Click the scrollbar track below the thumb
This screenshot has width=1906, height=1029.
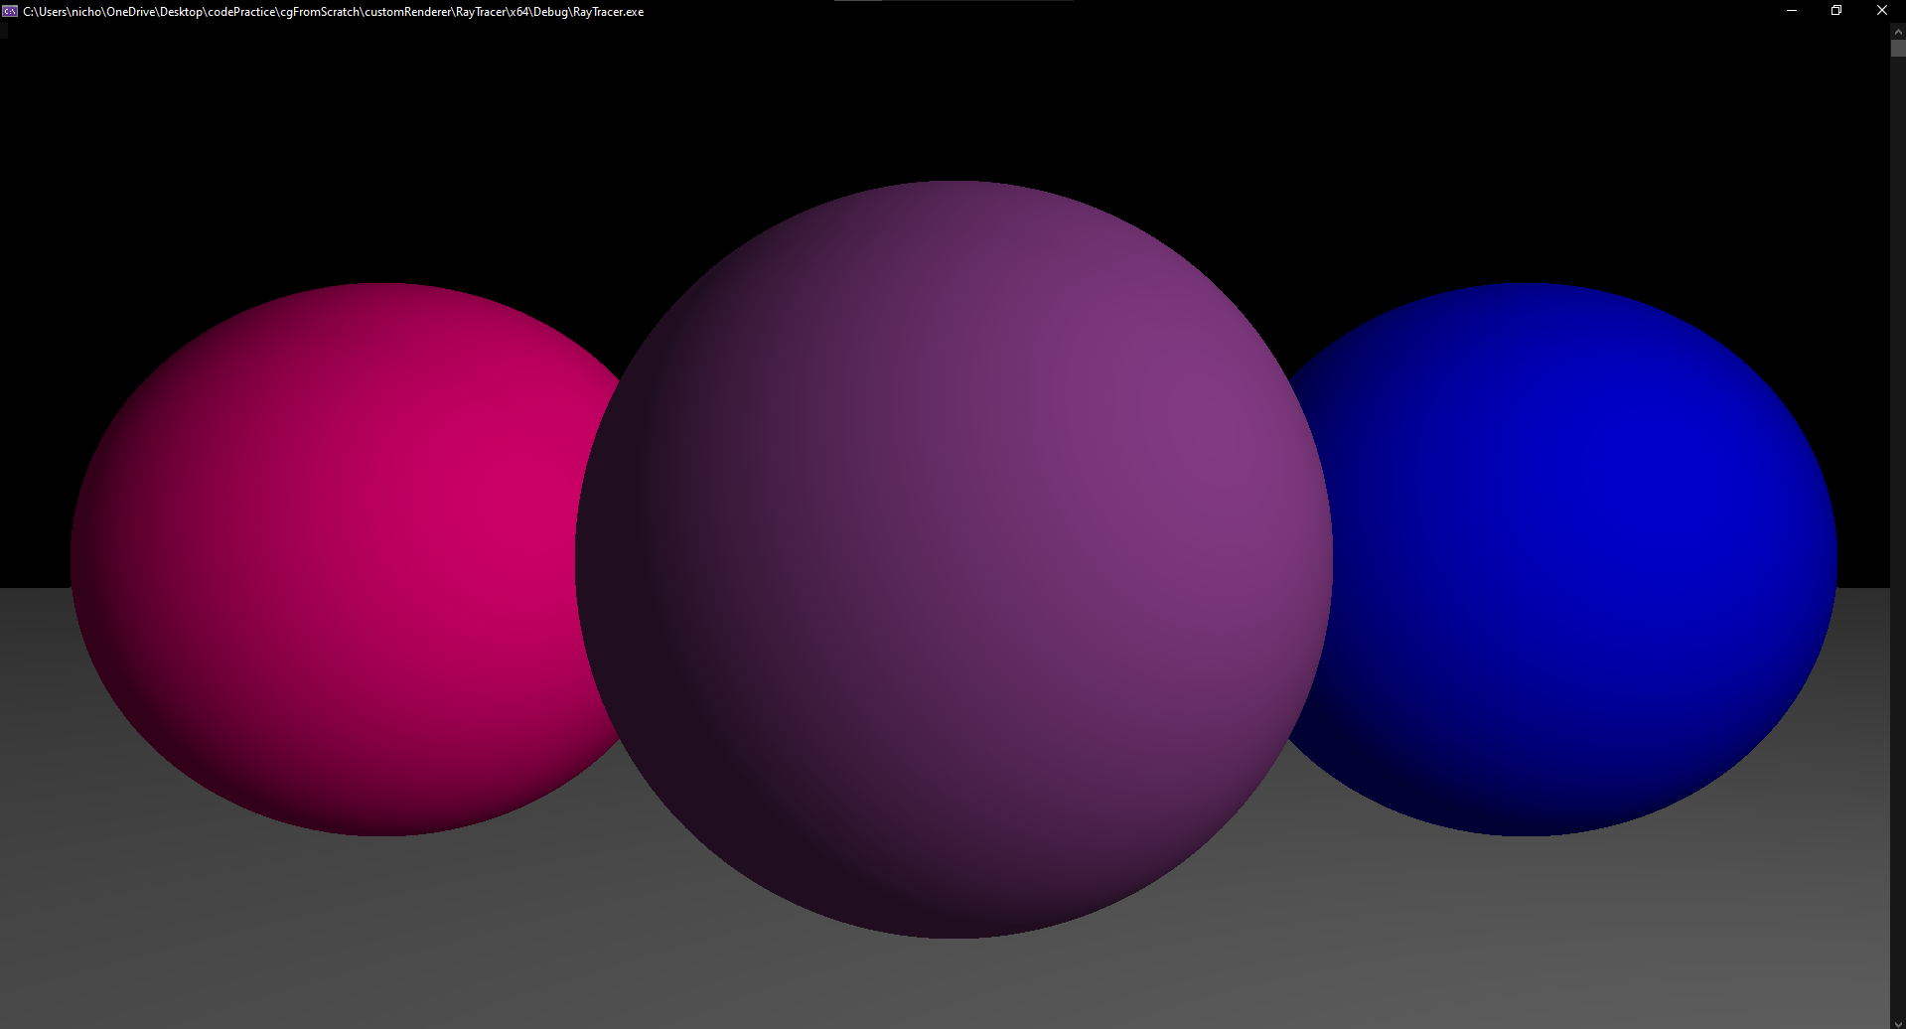1898,497
